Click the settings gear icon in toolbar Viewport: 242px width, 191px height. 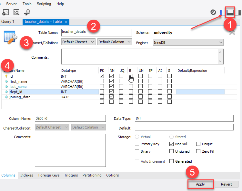tap(213, 13)
